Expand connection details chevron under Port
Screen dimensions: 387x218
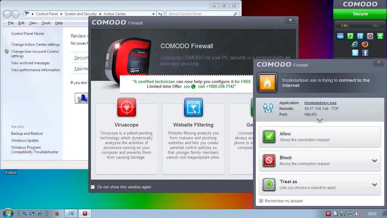click(x=320, y=120)
